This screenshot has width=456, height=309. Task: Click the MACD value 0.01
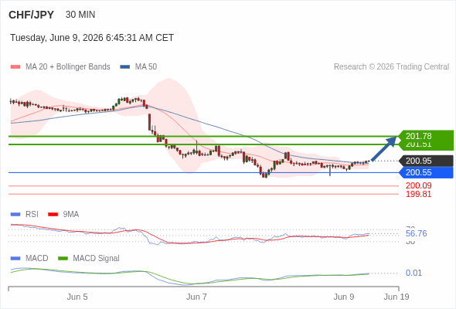[413, 273]
